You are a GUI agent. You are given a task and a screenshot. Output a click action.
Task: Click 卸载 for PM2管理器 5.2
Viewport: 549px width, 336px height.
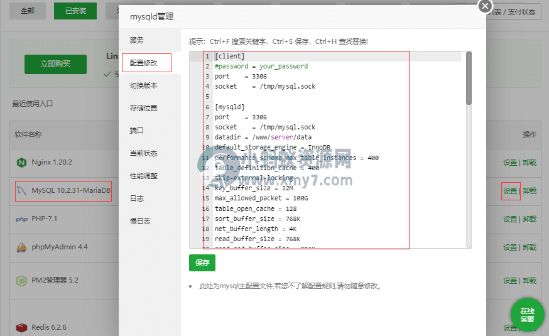point(530,281)
